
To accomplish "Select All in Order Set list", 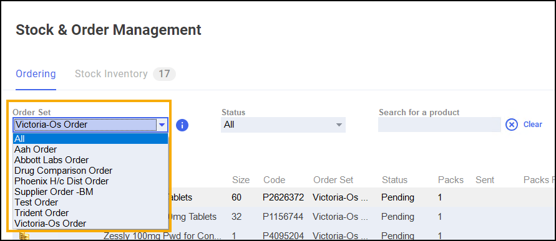I will pyautogui.click(x=90, y=139).
